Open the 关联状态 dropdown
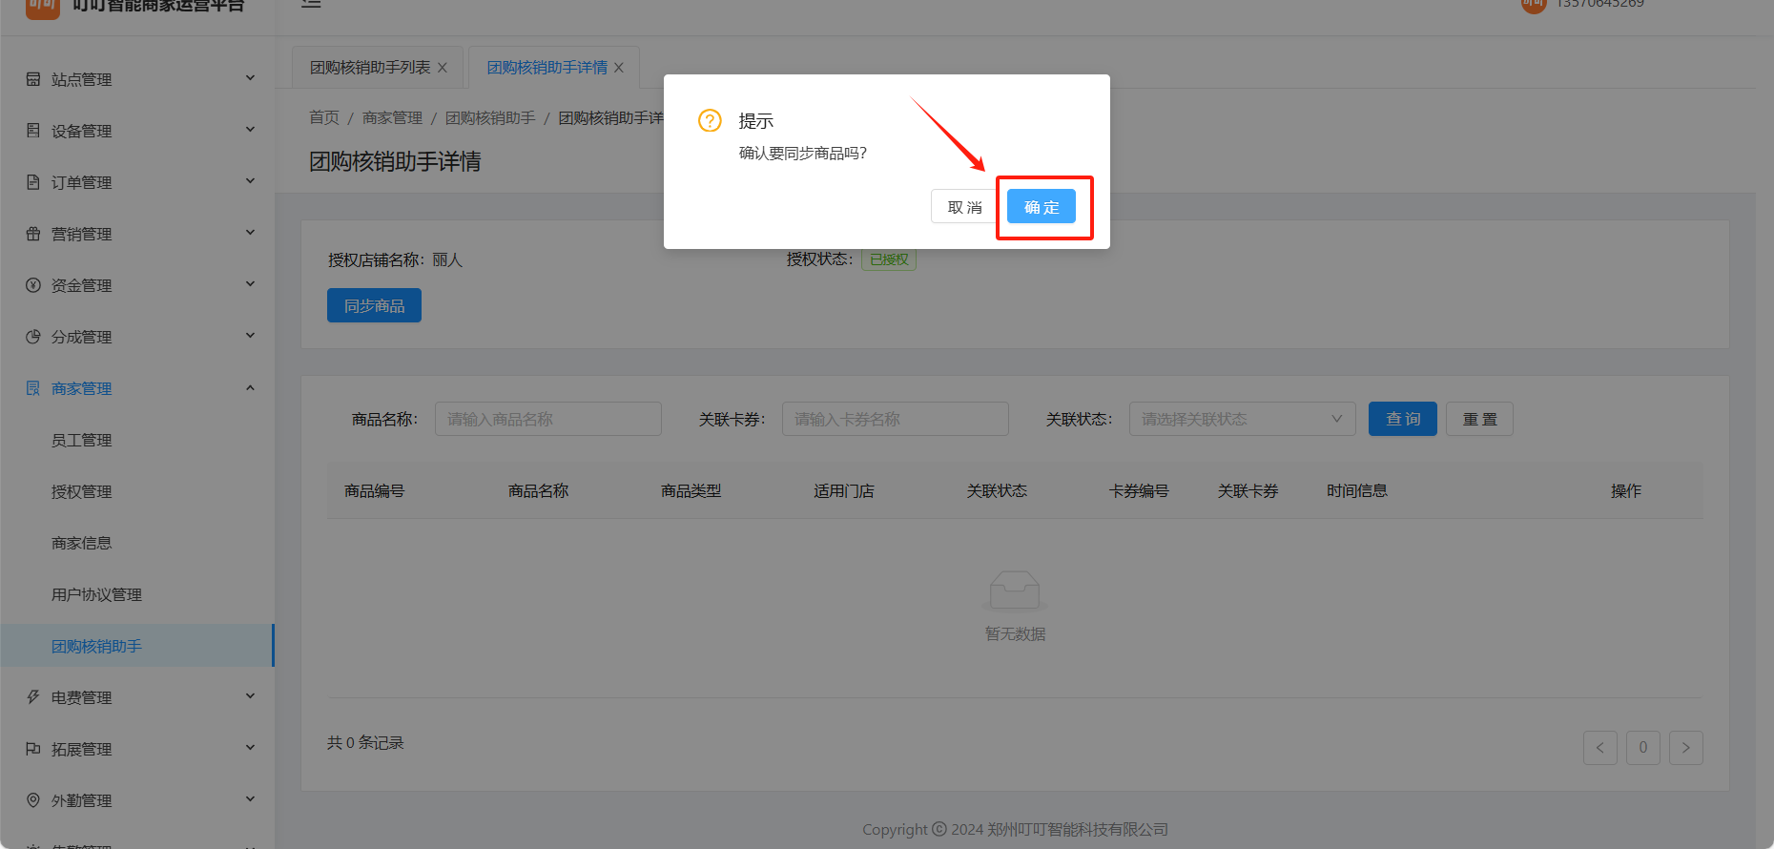1774x849 pixels. [1242, 419]
